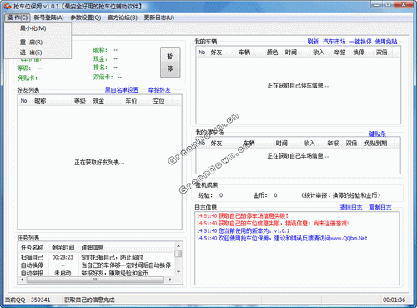
Task: Click the app icon in title bar
Action: tap(8, 6)
